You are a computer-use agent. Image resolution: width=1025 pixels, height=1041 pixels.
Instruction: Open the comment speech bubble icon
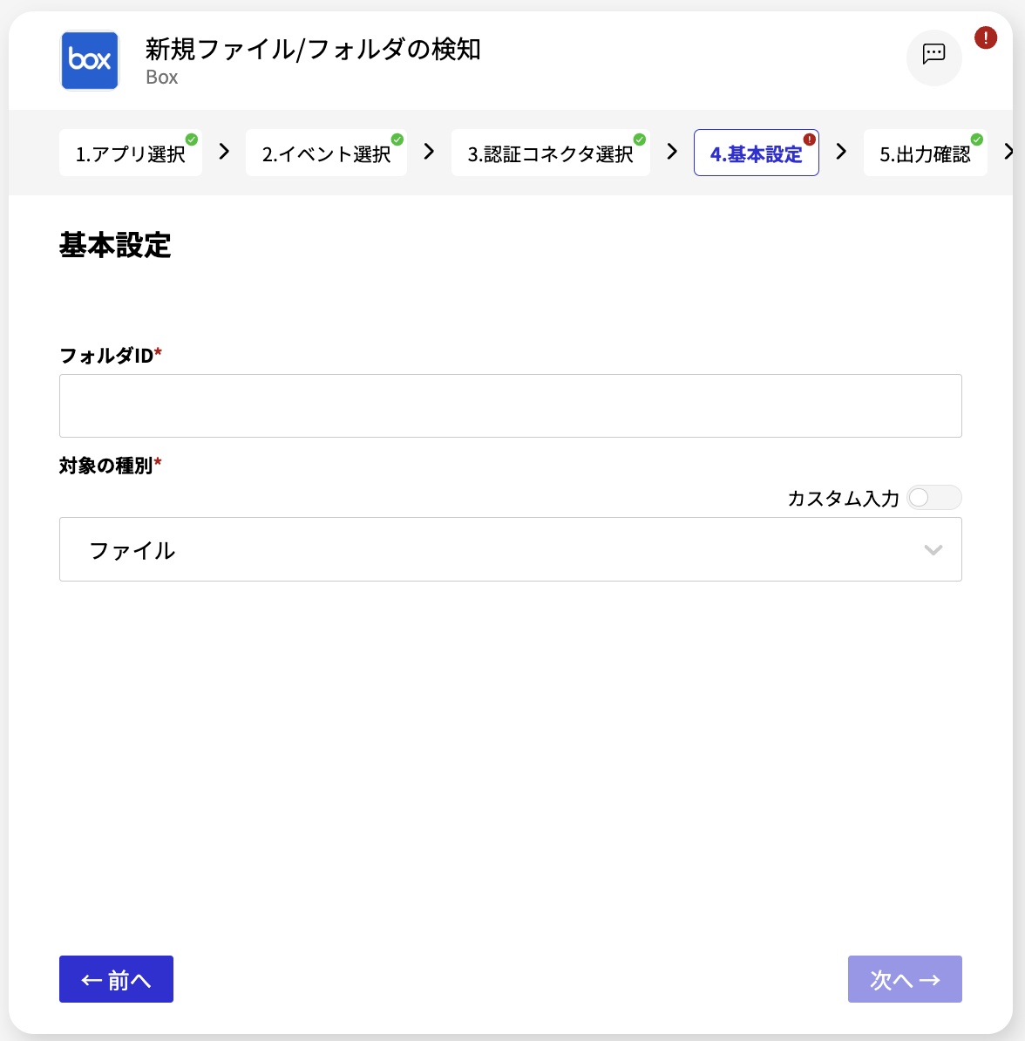pos(933,58)
